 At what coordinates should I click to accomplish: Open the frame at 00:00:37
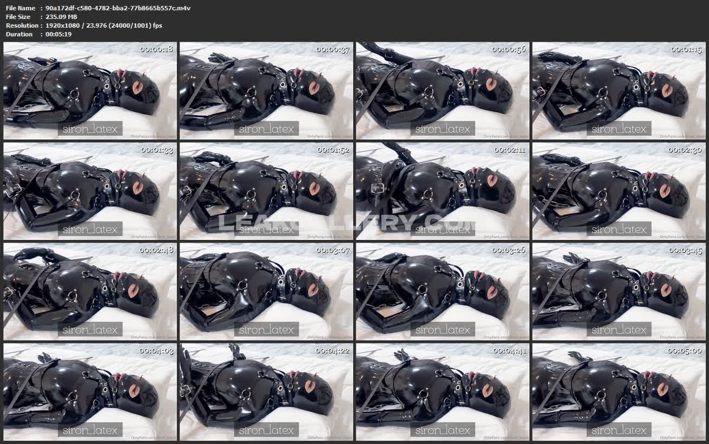pyautogui.click(x=266, y=91)
